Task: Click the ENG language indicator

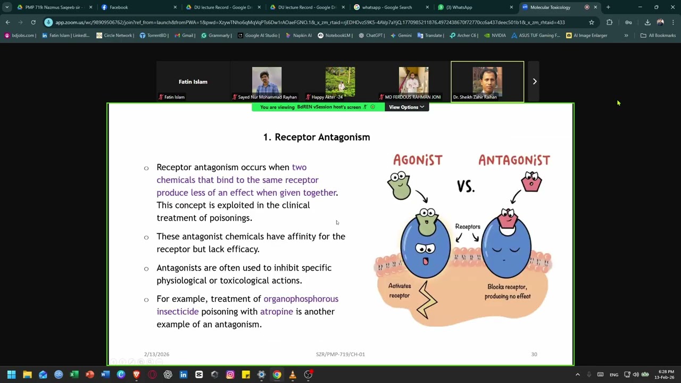Action: pos(614,374)
